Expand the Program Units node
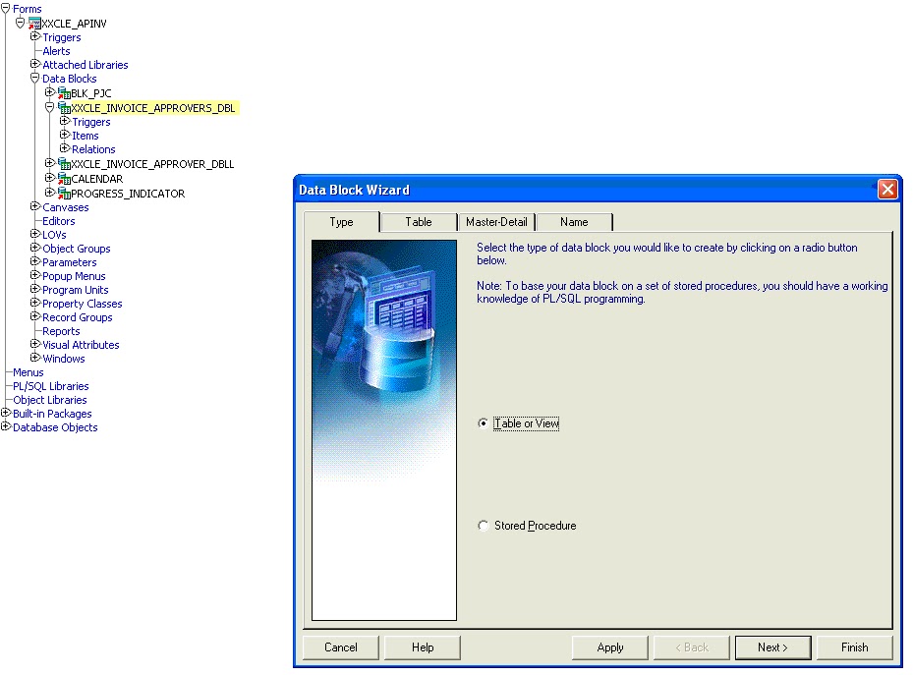 click(35, 289)
